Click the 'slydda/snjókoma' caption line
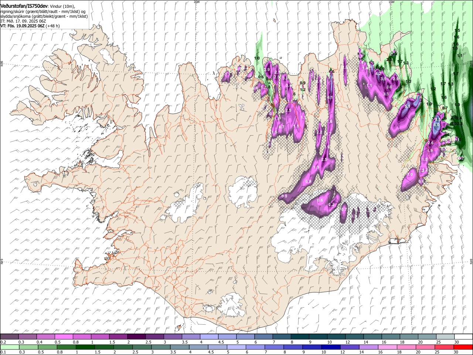 (44, 16)
